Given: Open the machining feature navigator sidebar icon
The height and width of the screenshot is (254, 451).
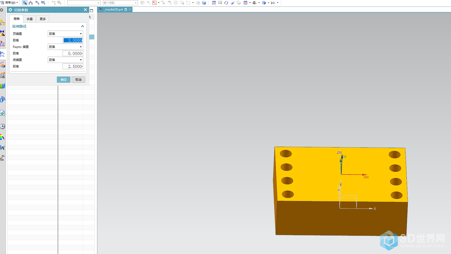Looking at the screenshot, I should tap(3, 65).
